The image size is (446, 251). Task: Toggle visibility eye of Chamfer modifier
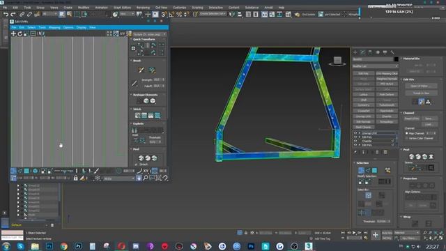click(355, 141)
